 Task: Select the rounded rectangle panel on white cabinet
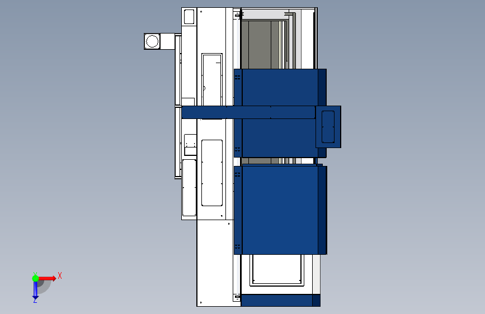212,173
